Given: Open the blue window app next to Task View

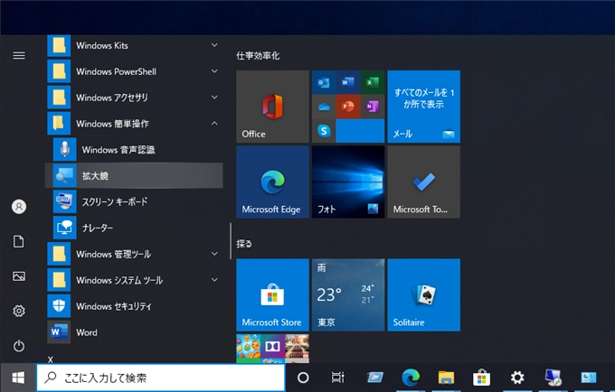Looking at the screenshot, I should [x=374, y=378].
